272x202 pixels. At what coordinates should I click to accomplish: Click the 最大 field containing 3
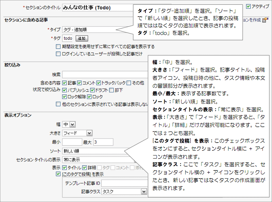[x=103, y=142]
